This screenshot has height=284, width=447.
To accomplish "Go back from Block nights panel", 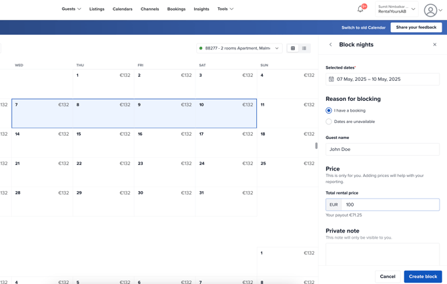I will click(x=331, y=45).
